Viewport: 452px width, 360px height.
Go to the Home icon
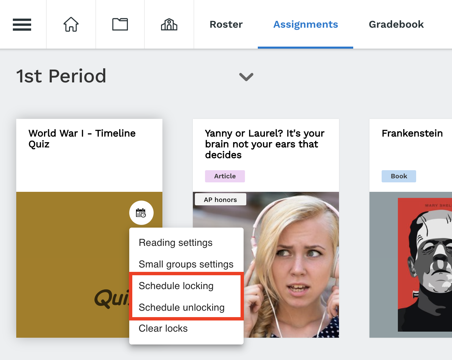71,24
